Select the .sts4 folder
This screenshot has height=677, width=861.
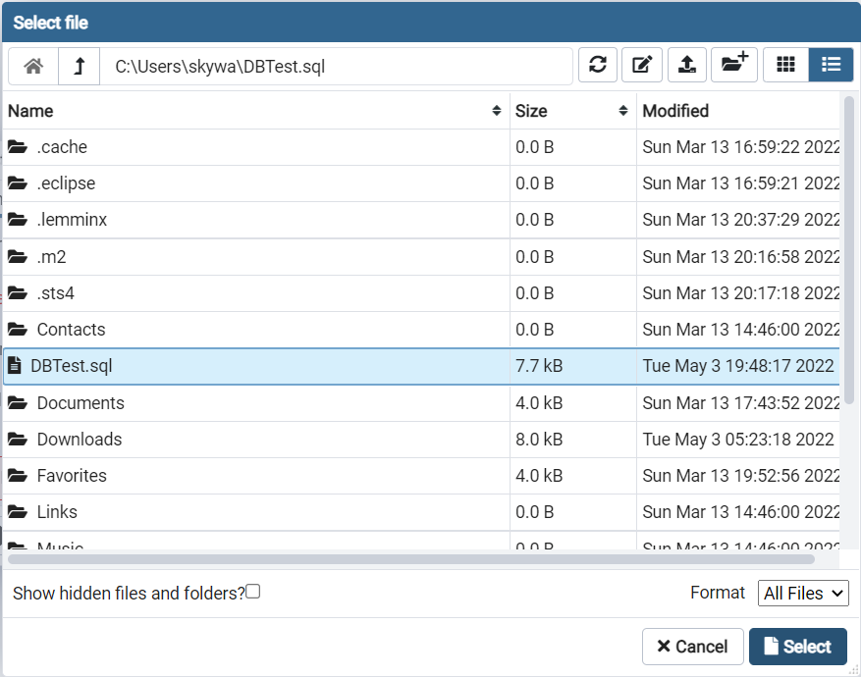[x=421, y=293]
